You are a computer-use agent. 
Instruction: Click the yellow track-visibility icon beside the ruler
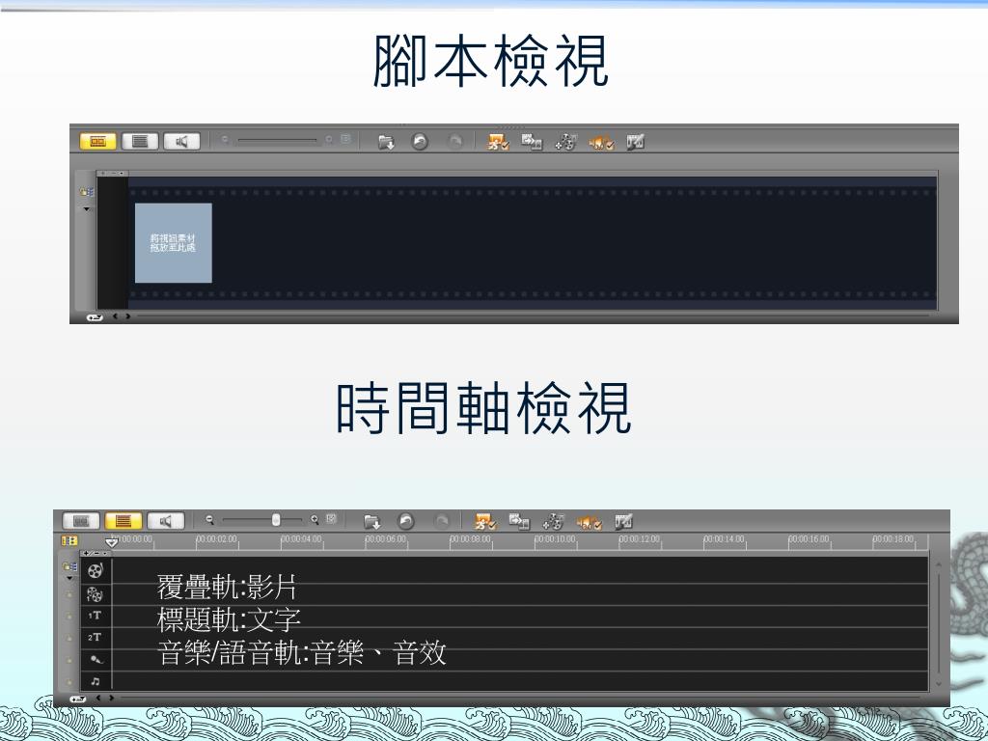(x=69, y=540)
